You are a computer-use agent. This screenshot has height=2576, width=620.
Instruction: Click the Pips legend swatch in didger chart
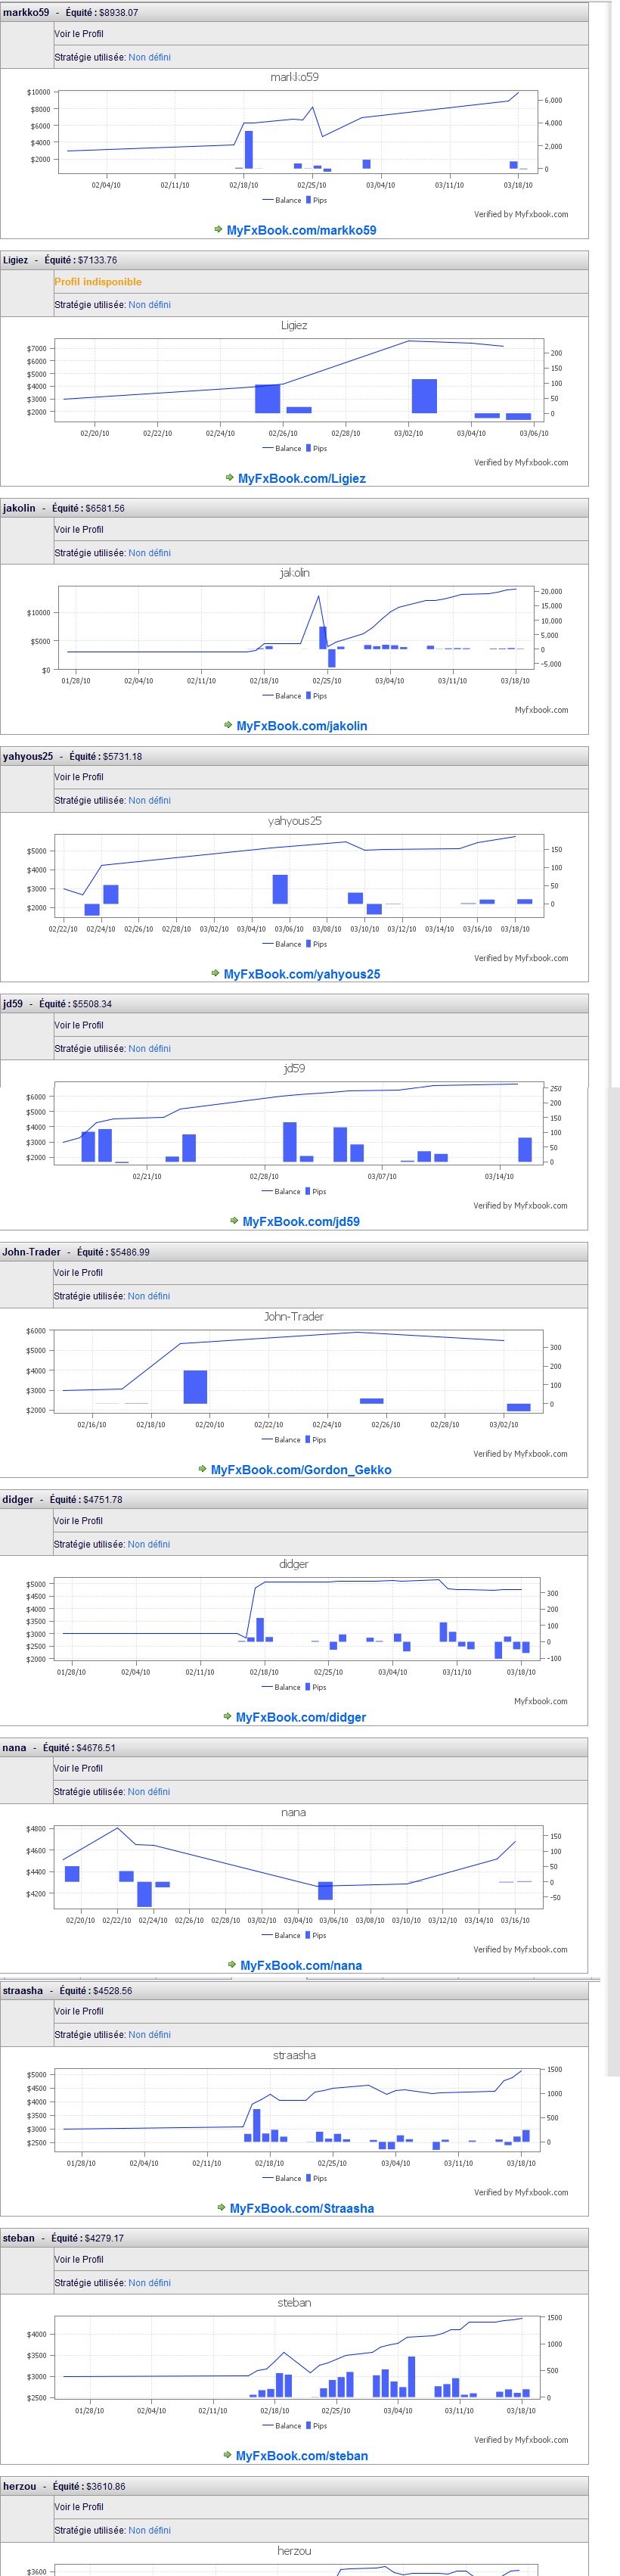click(x=308, y=1687)
